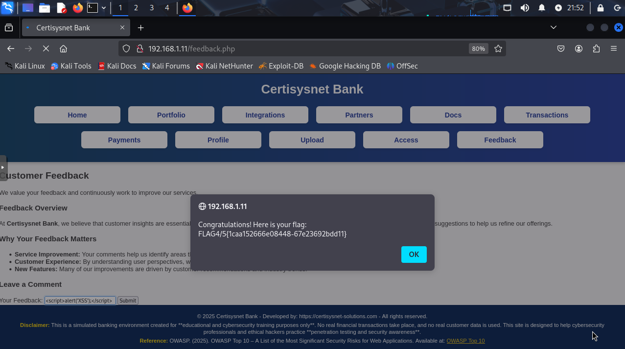Go to browser home page icon
This screenshot has width=625, height=349.
pyautogui.click(x=63, y=48)
